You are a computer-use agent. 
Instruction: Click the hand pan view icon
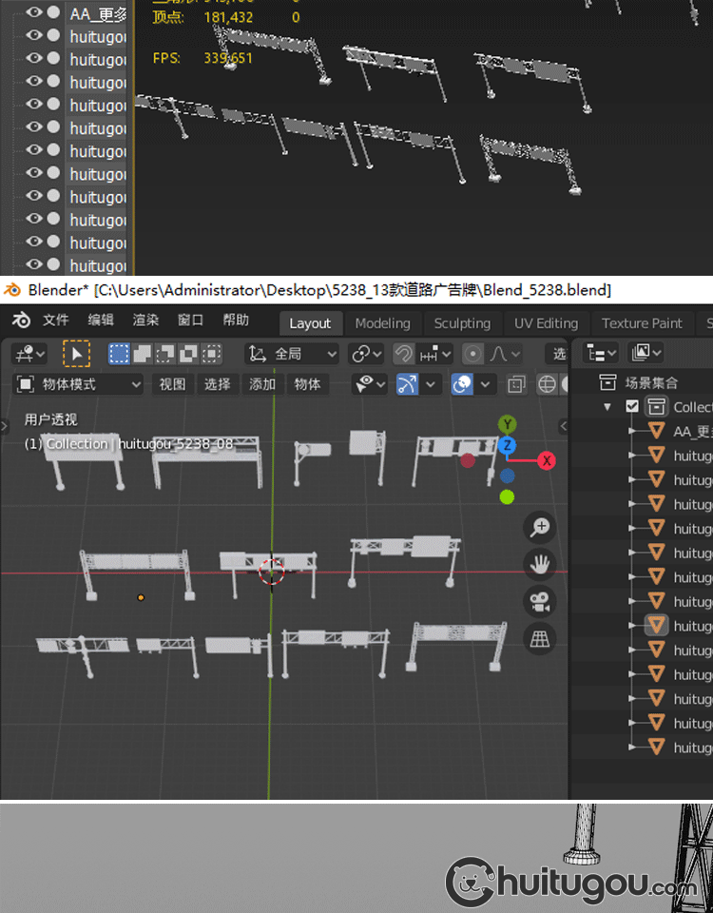pyautogui.click(x=539, y=564)
